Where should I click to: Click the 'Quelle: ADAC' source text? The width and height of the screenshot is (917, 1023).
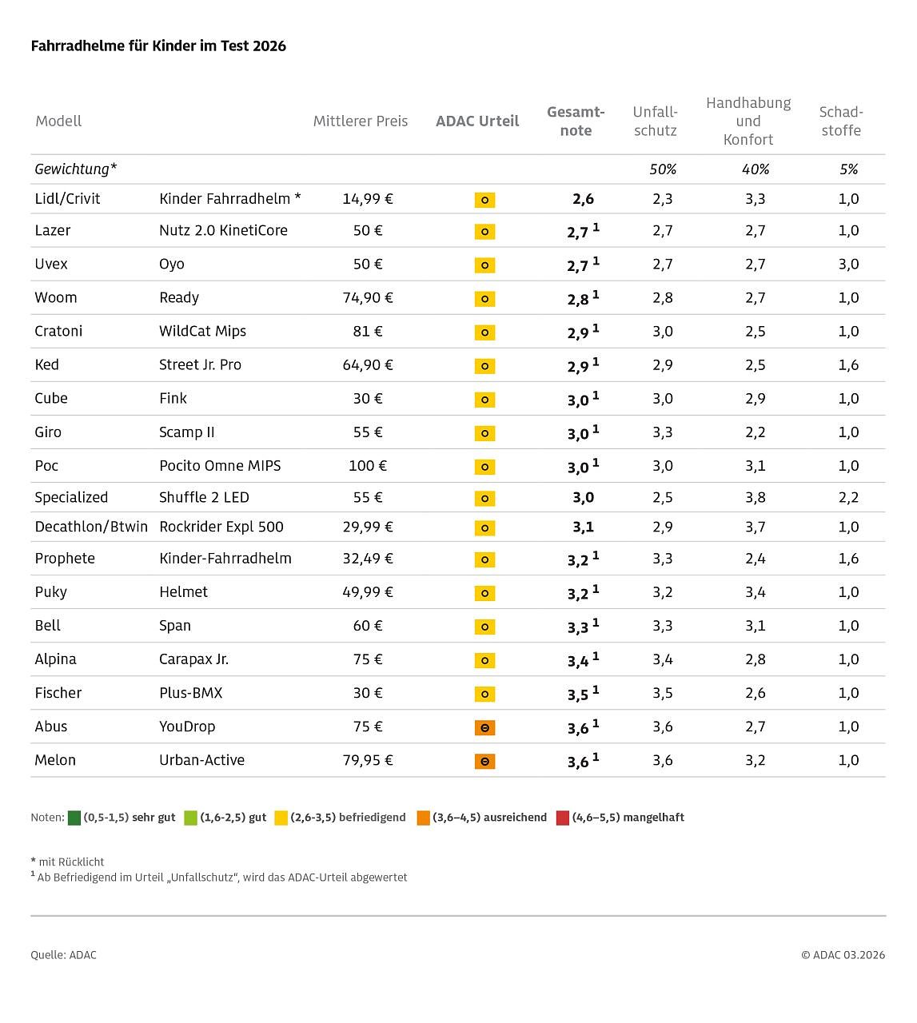[64, 955]
